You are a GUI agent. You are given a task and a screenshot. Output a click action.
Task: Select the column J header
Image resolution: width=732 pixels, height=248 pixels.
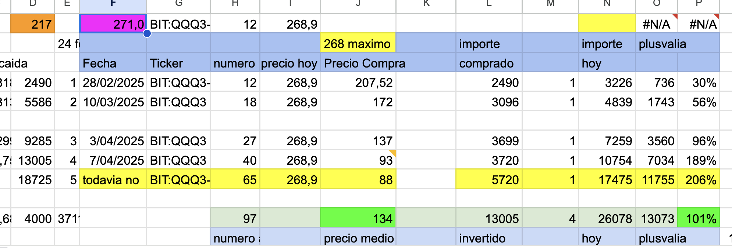[x=358, y=4]
